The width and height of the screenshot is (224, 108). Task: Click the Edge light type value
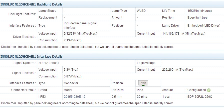click(197, 18)
